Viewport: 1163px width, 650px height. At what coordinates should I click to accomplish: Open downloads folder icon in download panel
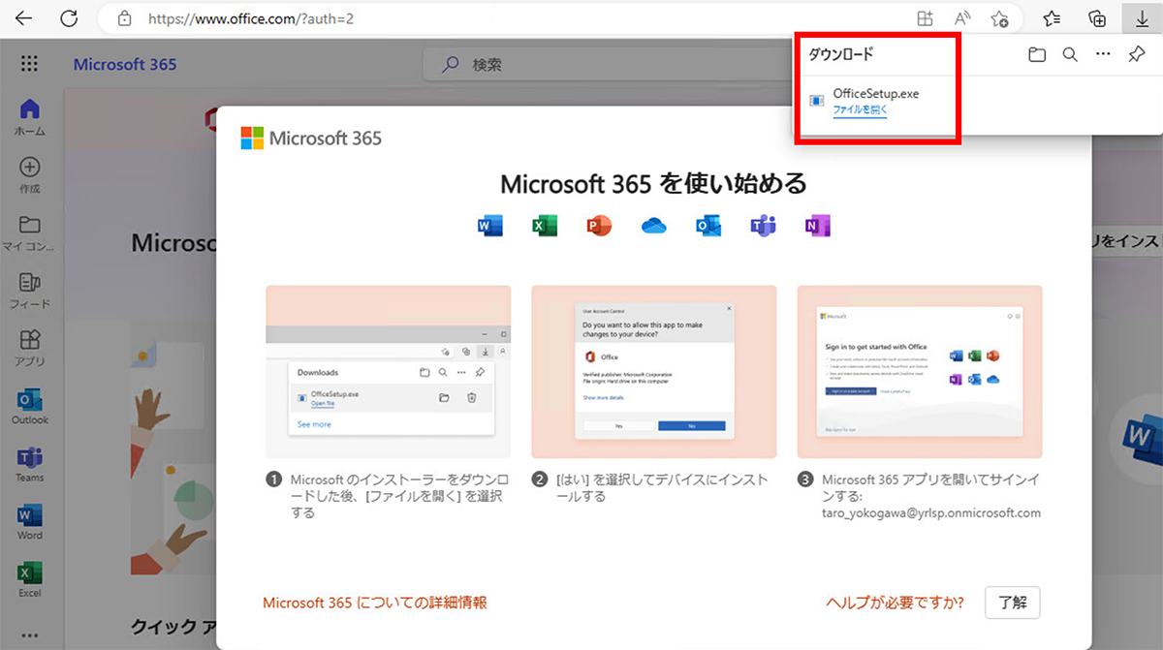pos(1037,55)
